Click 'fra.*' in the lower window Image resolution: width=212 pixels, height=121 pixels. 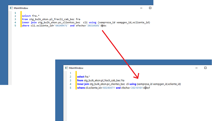click(87, 77)
